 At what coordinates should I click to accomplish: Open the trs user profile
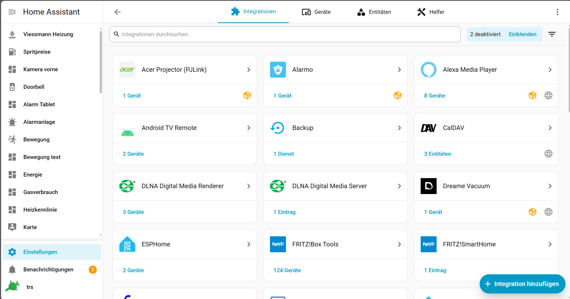point(52,287)
